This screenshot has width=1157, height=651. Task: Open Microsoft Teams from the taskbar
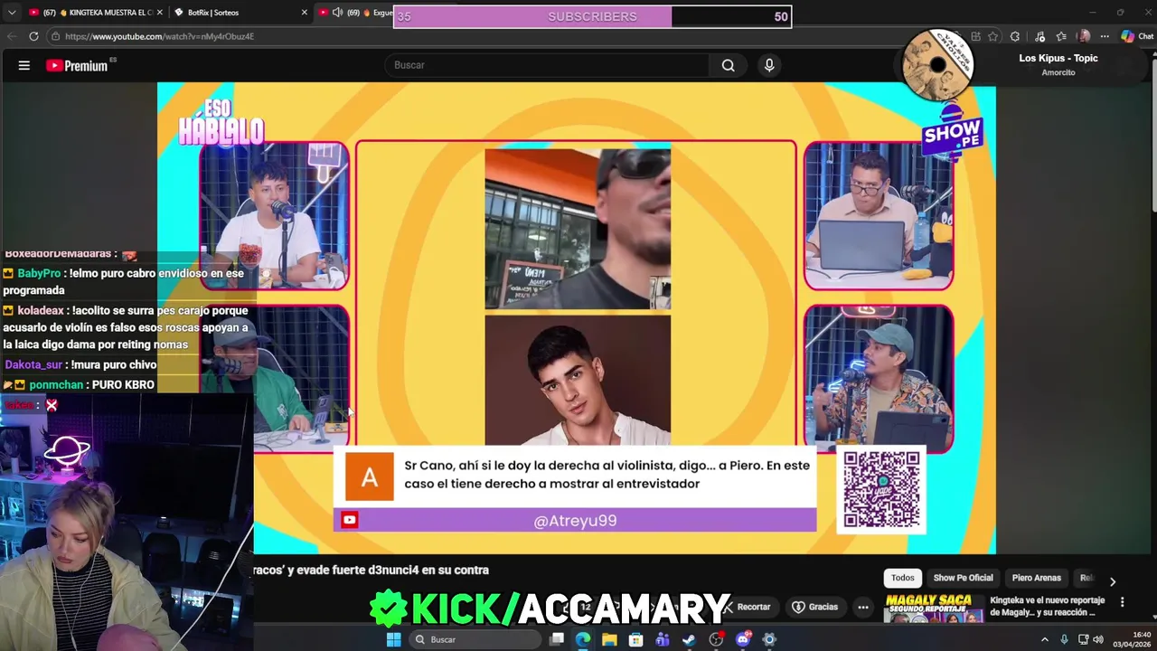[663, 639]
